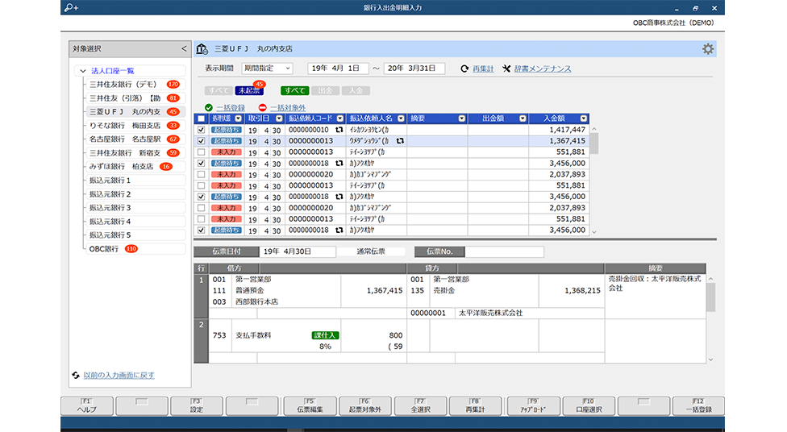Click the 一括対象外 link

(288, 107)
